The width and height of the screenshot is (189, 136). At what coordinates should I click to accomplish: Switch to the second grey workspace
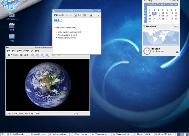pos(182,134)
